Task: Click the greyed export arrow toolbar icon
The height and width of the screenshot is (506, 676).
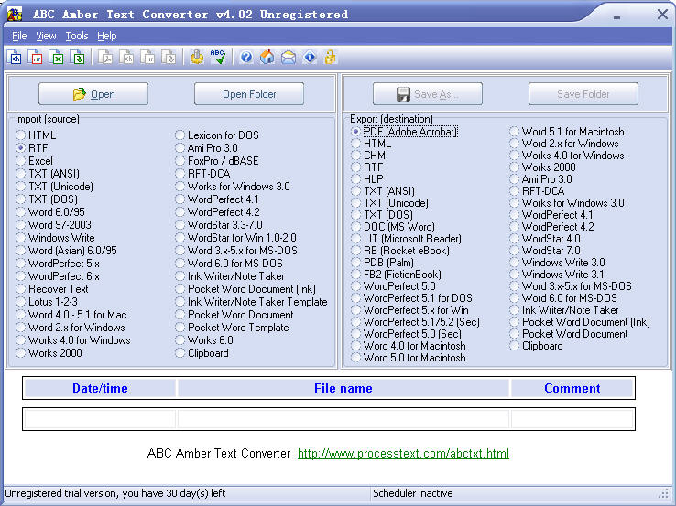Action: tap(169, 57)
